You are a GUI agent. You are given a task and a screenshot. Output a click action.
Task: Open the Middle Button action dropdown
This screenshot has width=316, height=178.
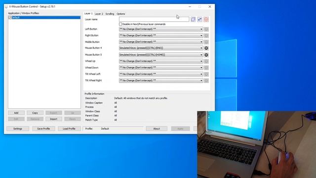click(161, 42)
